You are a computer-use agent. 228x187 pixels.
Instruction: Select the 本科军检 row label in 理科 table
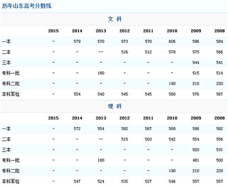(11, 181)
